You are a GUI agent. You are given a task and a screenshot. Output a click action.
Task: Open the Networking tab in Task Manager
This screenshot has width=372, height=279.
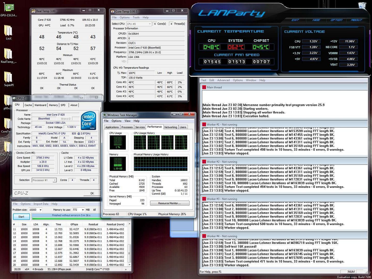[171, 127]
